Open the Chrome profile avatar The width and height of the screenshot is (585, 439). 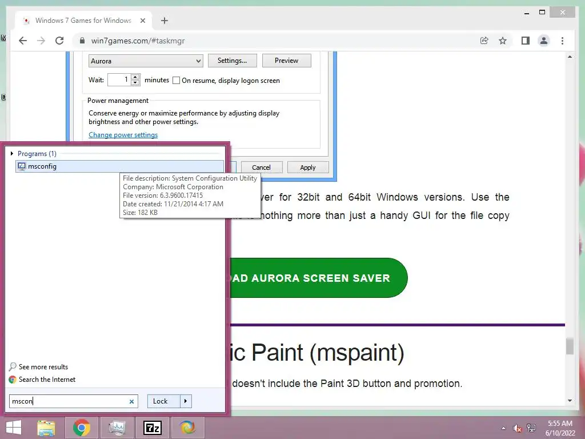[x=544, y=41]
